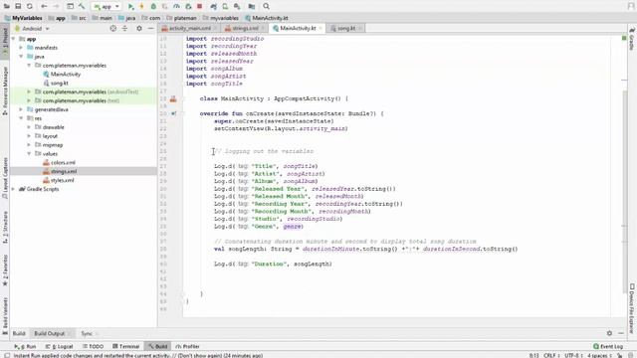637x358 pixels.
Task: Open the TODO tool window
Action: (x=93, y=347)
